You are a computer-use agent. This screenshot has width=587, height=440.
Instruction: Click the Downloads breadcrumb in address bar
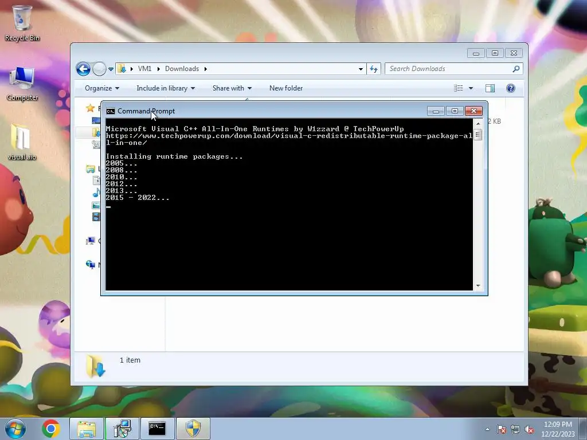pyautogui.click(x=182, y=69)
